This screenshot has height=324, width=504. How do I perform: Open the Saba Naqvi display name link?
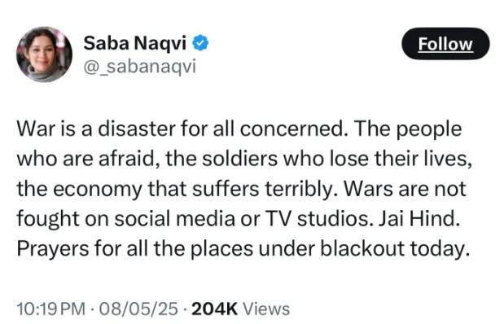pyautogui.click(x=134, y=43)
